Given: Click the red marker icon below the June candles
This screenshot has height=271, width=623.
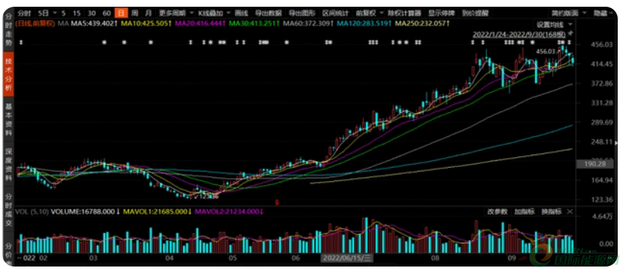Looking at the screenshot, I should [277, 202].
